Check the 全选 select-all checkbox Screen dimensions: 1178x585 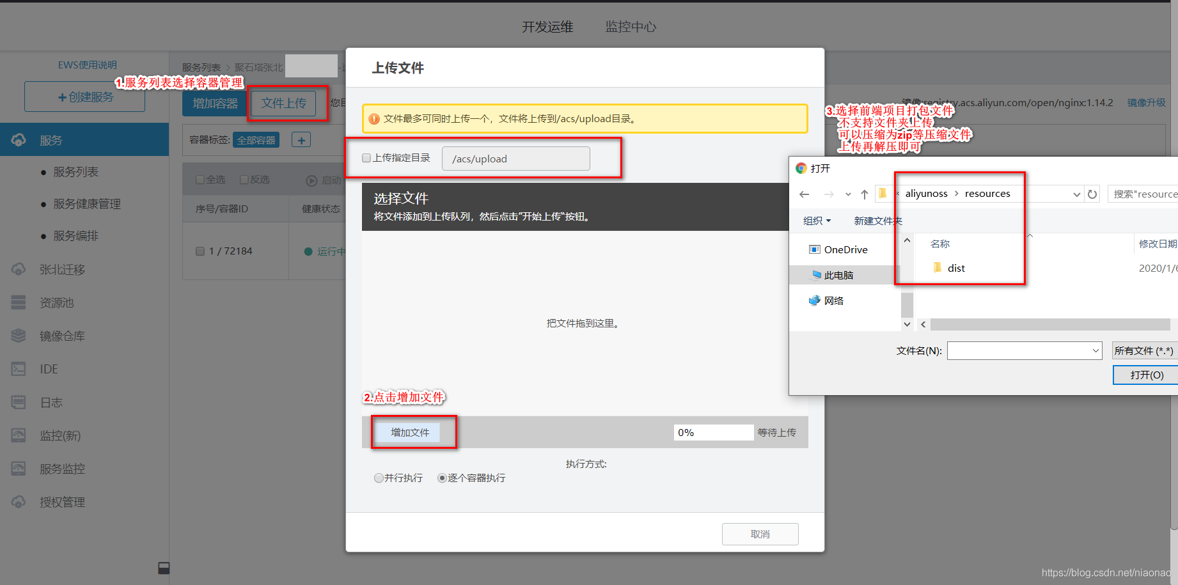pos(201,179)
